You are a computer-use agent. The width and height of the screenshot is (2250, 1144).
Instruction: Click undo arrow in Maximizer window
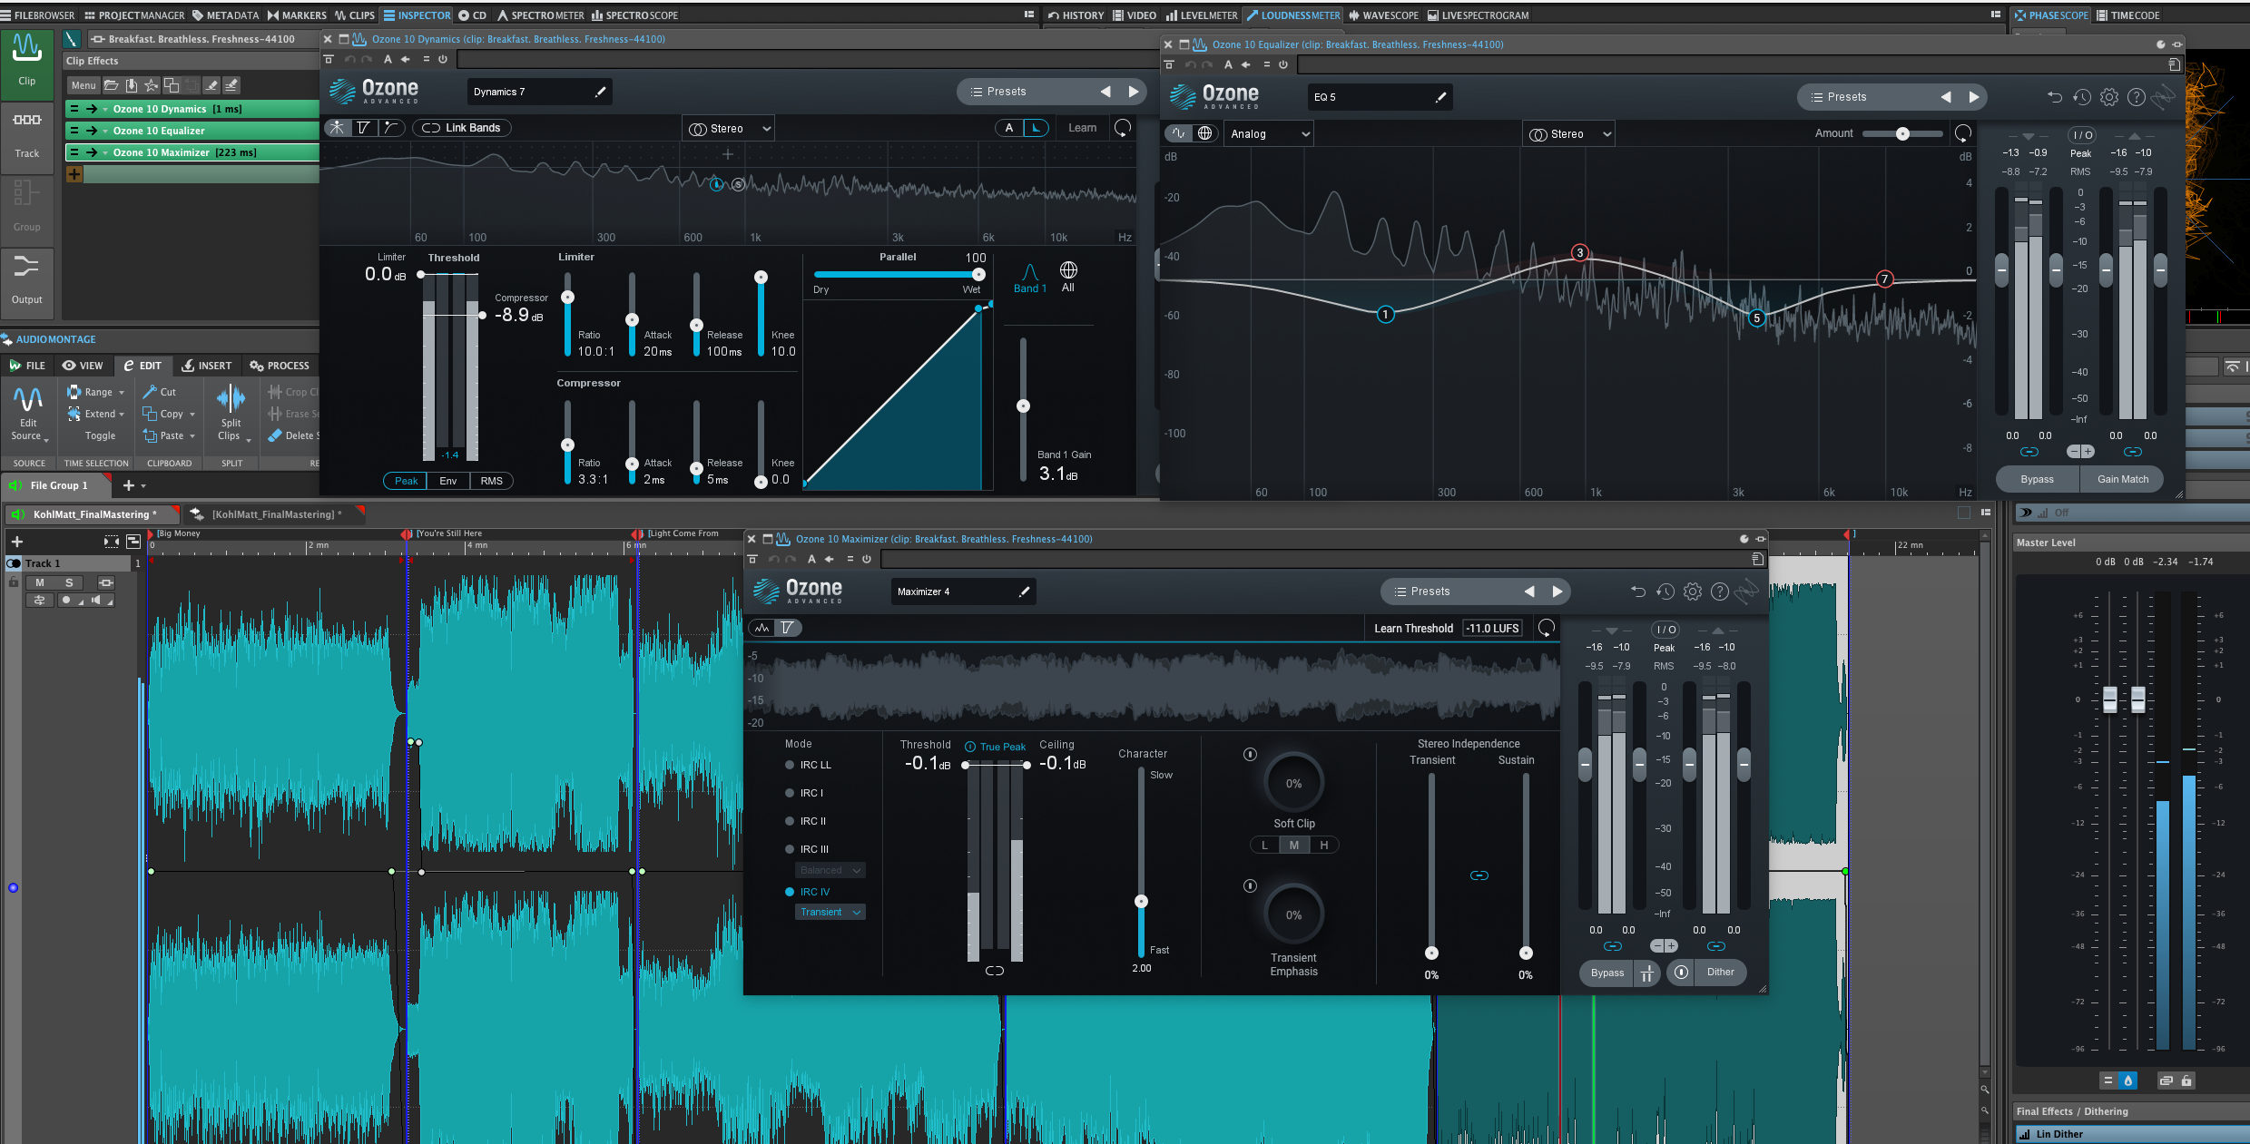tap(1638, 592)
